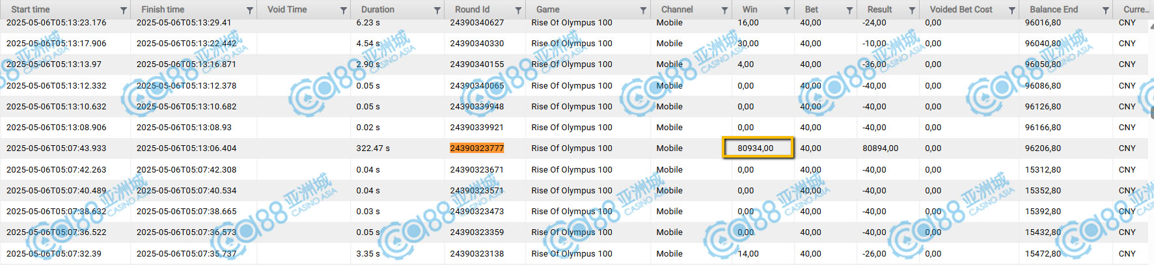Open filter icon on Start time column

124,10
